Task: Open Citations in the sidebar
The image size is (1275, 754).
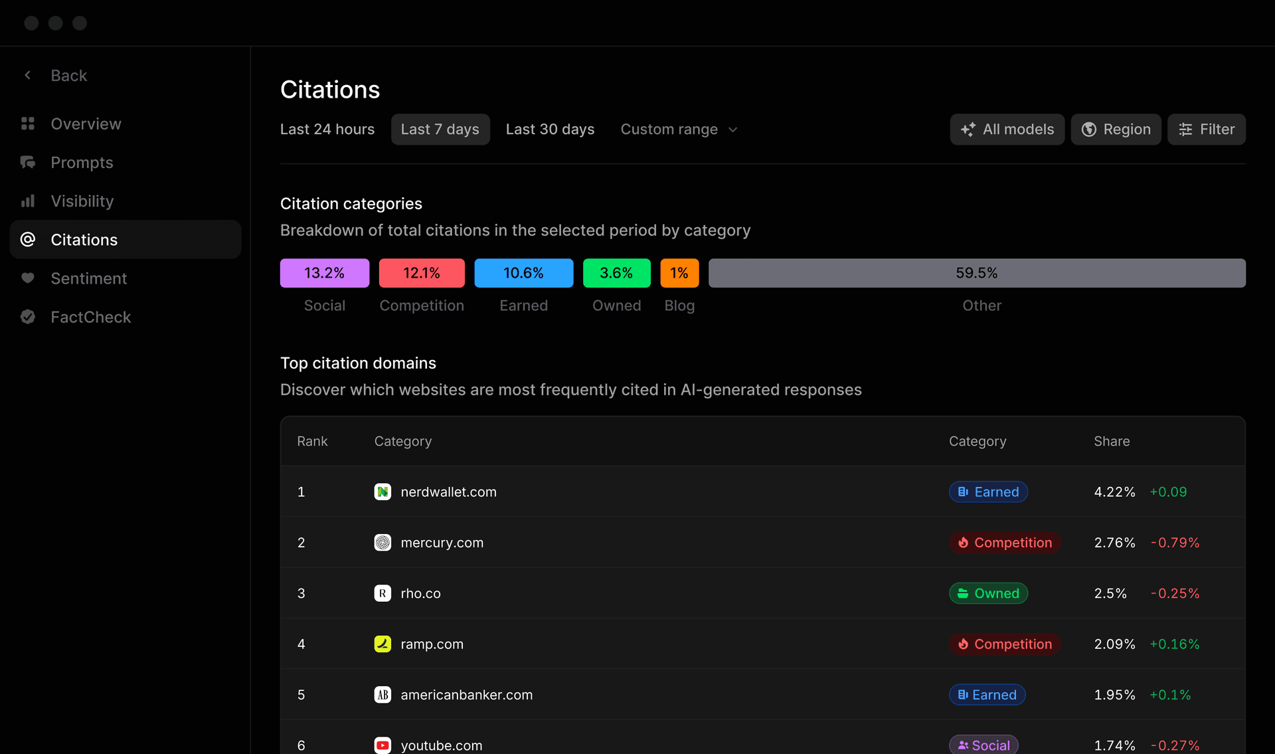Action: [126, 239]
